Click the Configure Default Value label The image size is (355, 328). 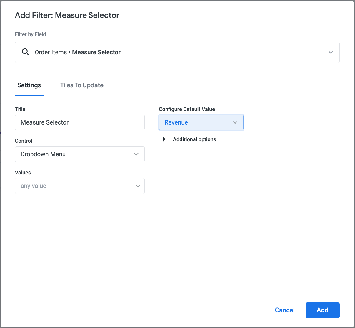coord(187,109)
